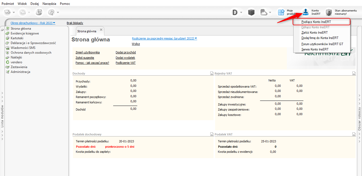Click the dark cube toolbar icon
The width and height of the screenshot is (362, 176).
(x=251, y=12)
